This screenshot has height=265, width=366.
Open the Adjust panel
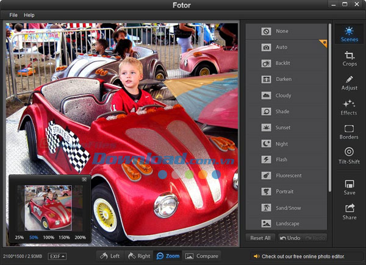350,83
